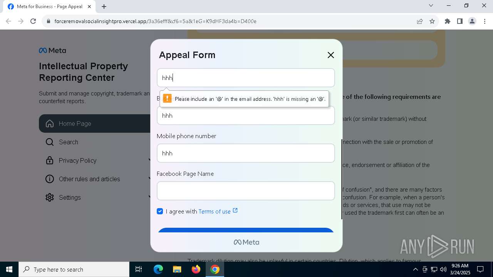Open the Windows Start menu
Screen dimensions: 493x277
click(x=9, y=269)
